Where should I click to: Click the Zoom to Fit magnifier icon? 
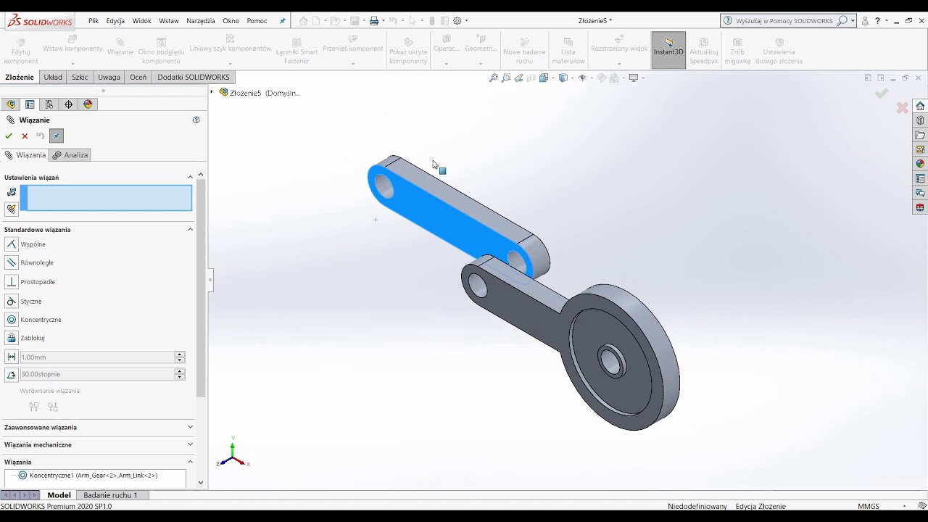pos(493,78)
